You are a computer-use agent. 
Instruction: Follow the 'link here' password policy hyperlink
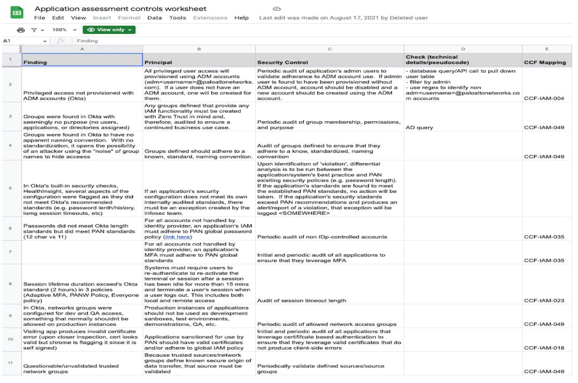click(x=177, y=237)
